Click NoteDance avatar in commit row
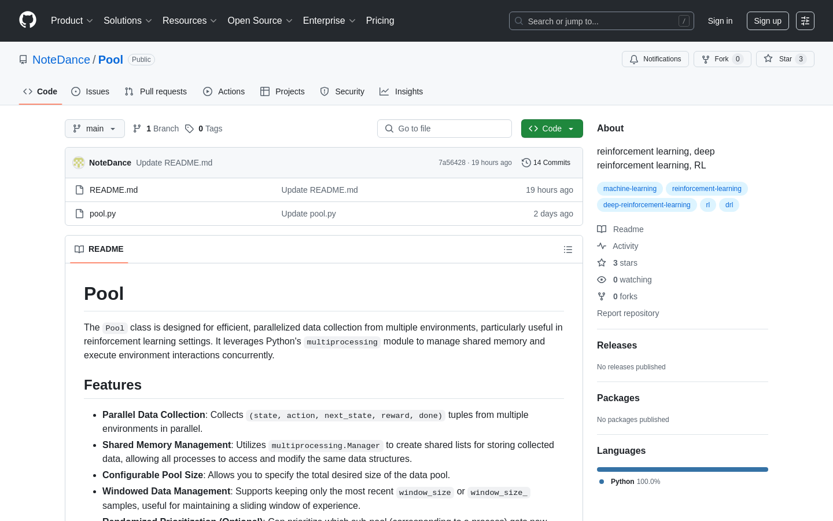The height and width of the screenshot is (521, 833). coord(79,163)
